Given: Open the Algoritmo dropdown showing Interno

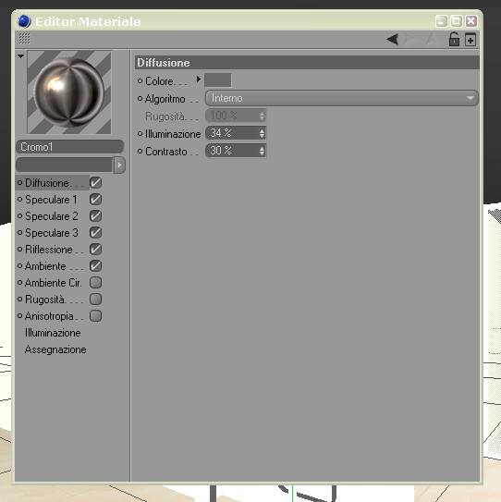Looking at the screenshot, I should 342,98.
